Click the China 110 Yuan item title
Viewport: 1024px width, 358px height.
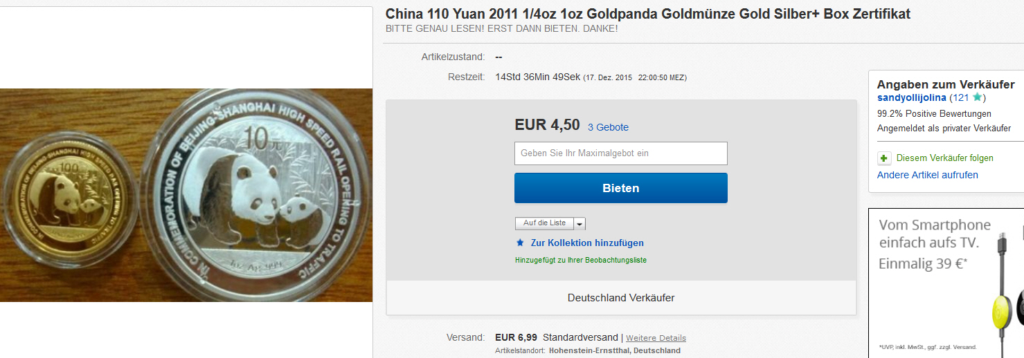[x=648, y=14]
